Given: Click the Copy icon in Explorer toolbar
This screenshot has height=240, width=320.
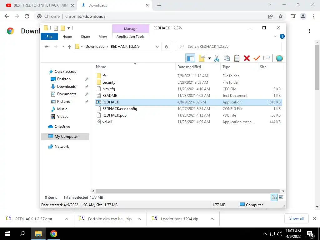Looking at the screenshot, I should (227, 58).
